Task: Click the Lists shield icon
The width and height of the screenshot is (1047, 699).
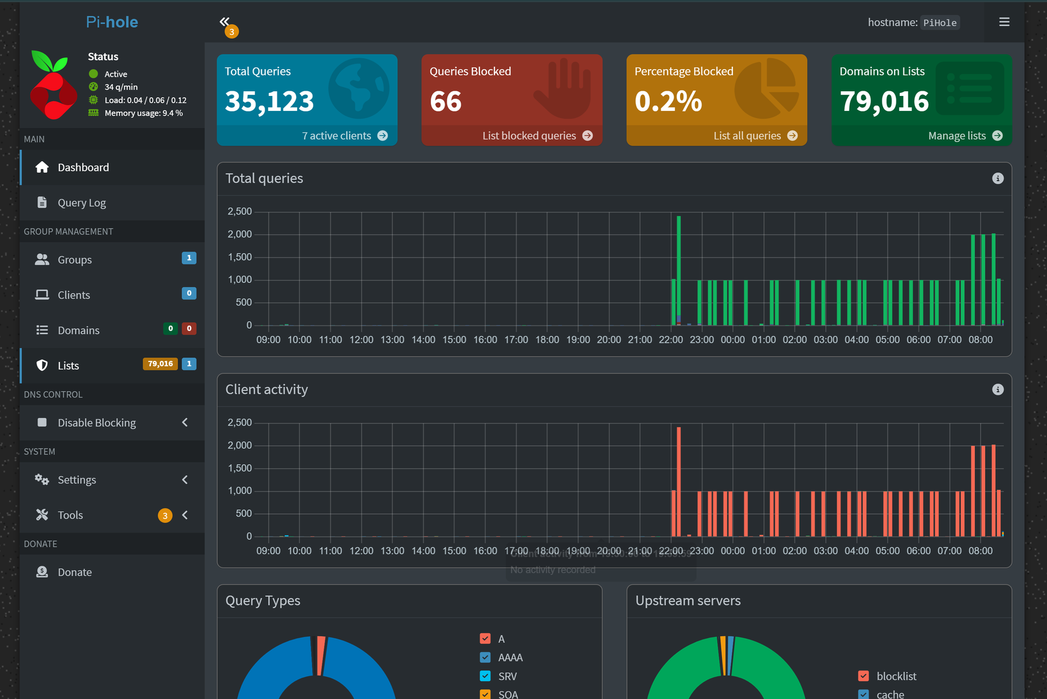Action: tap(42, 365)
